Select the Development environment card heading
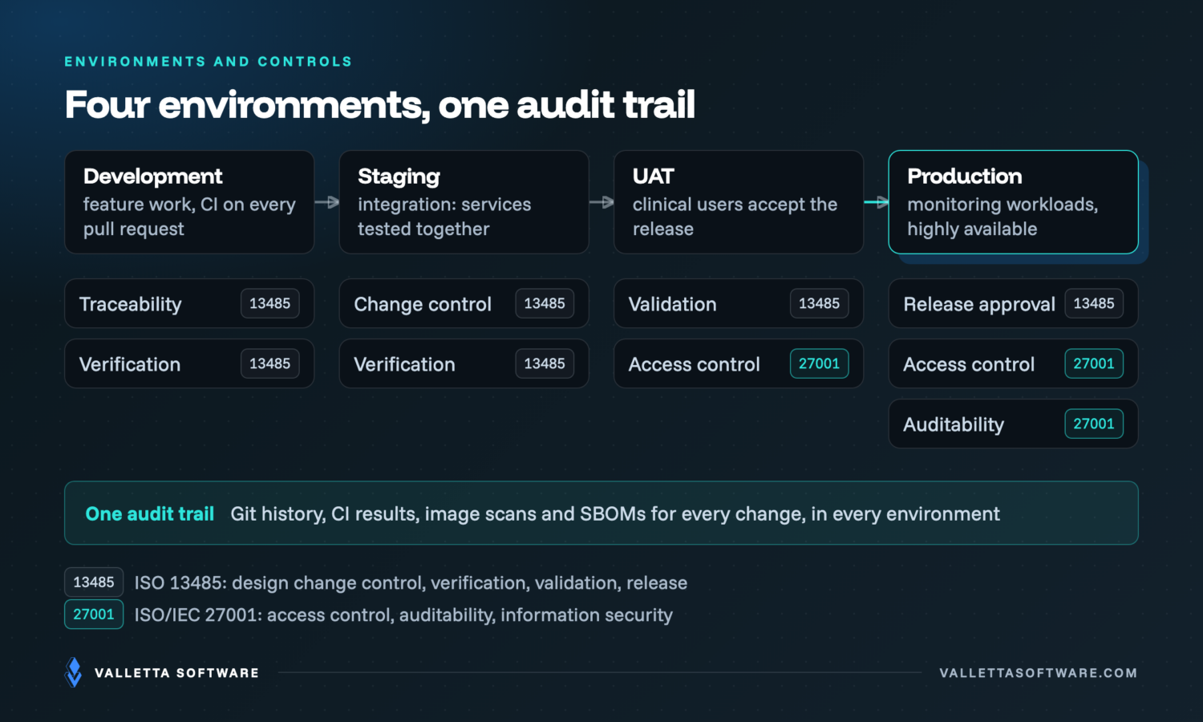The width and height of the screenshot is (1203, 722). pyautogui.click(x=153, y=176)
